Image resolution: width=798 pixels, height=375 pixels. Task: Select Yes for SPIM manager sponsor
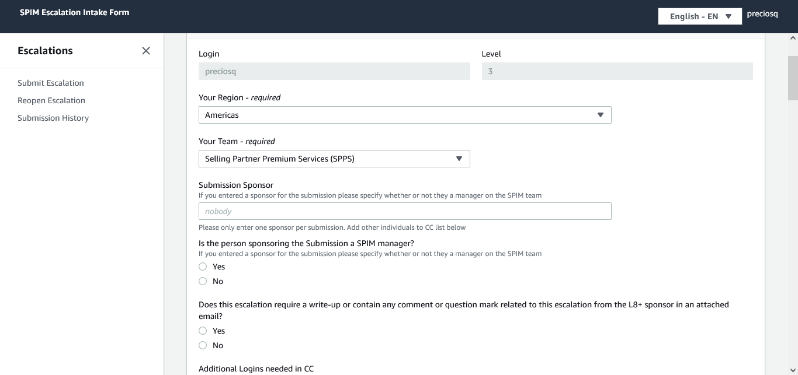pyautogui.click(x=203, y=267)
